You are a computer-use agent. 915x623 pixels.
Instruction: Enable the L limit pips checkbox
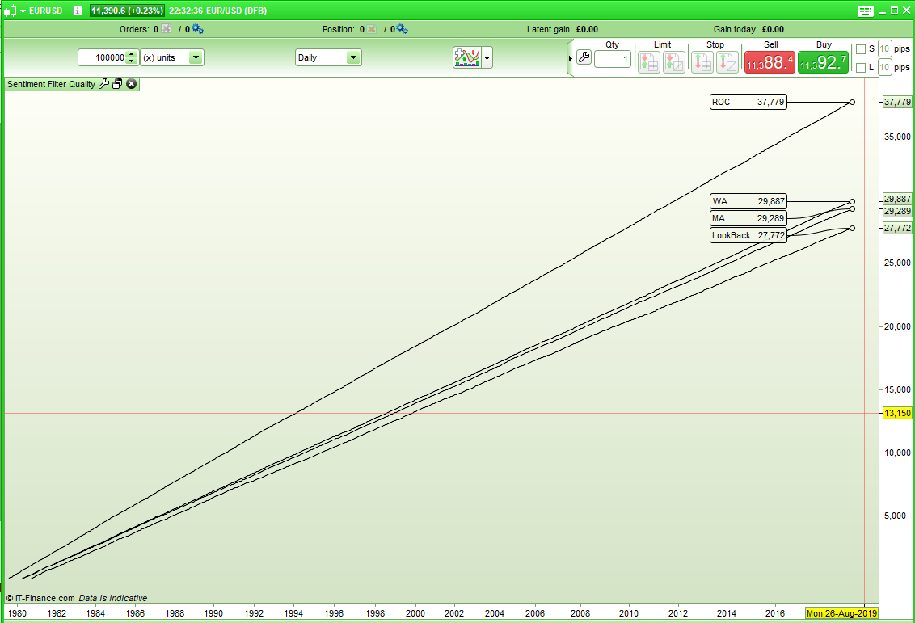[861, 68]
